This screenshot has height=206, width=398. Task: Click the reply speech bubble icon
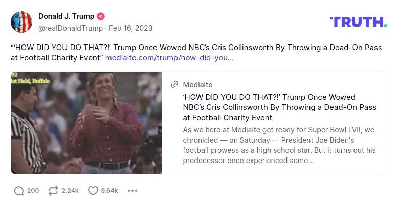coord(19,191)
